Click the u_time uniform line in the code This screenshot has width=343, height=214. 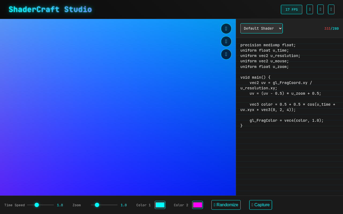tap(264, 50)
